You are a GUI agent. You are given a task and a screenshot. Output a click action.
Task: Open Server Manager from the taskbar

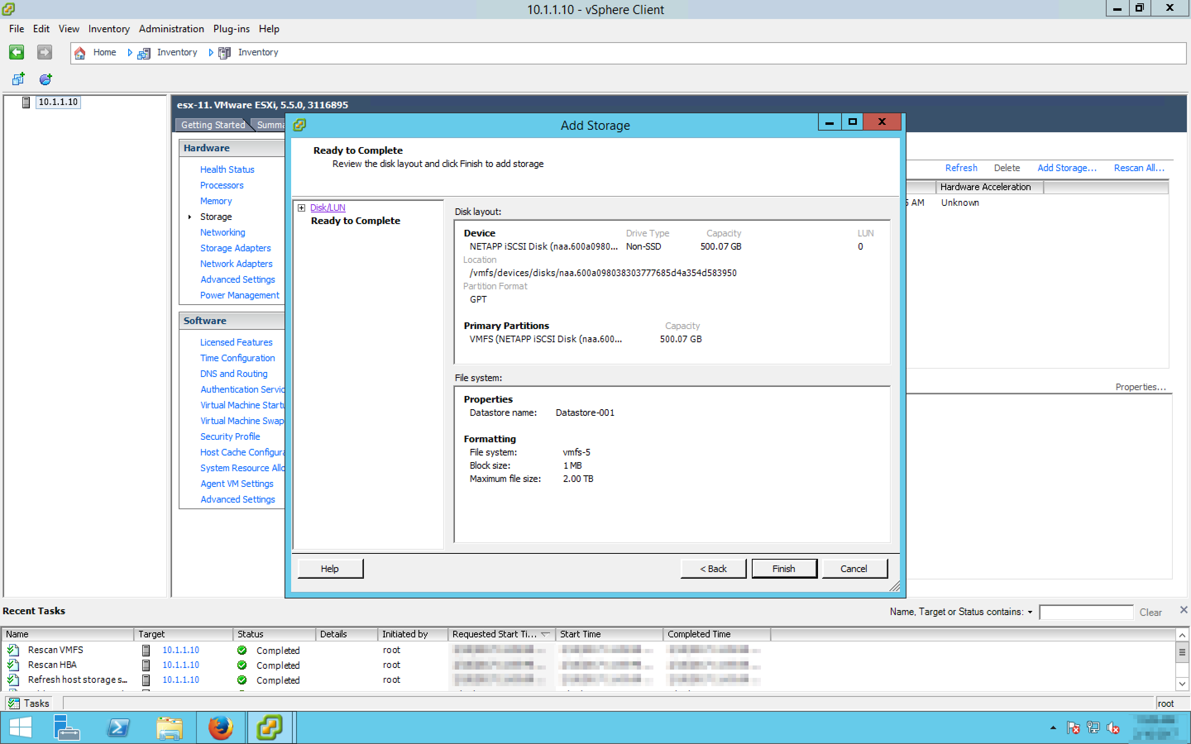[66, 727]
